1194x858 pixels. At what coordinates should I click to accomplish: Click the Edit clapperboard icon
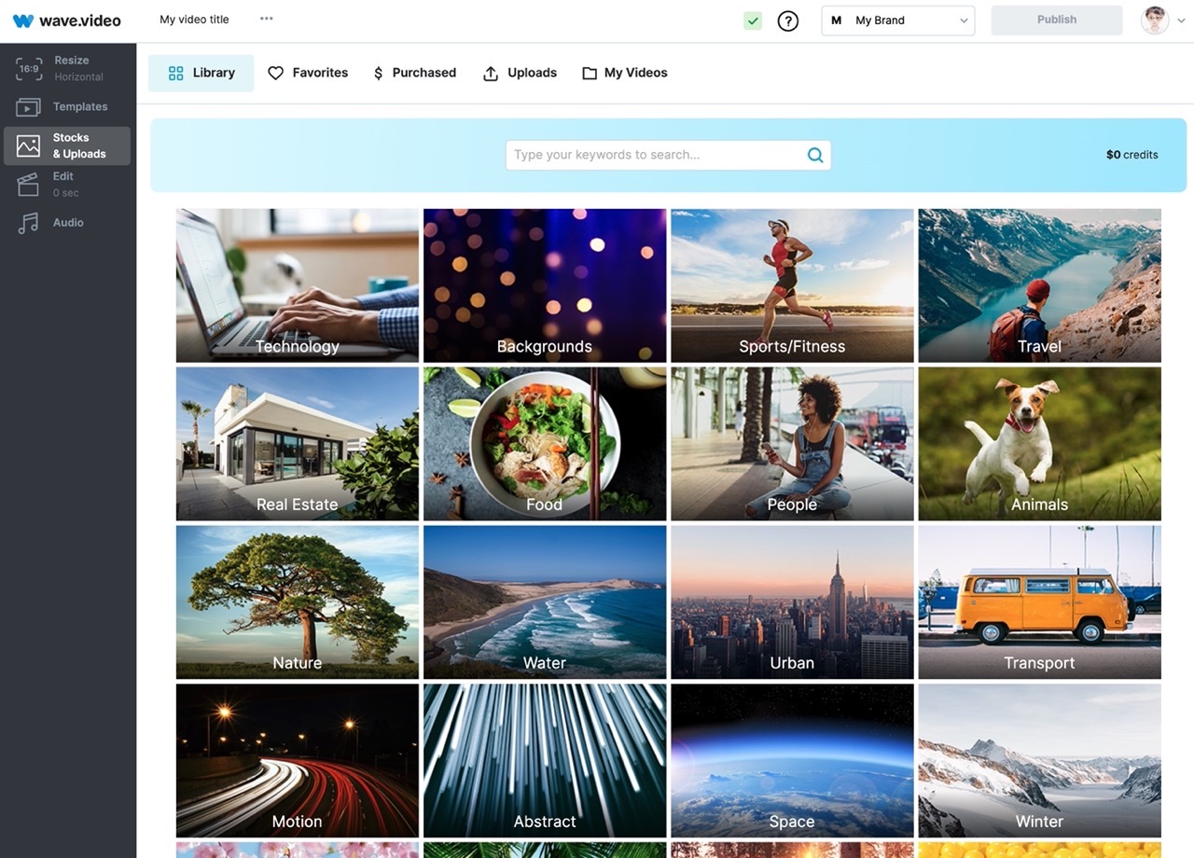(x=29, y=184)
